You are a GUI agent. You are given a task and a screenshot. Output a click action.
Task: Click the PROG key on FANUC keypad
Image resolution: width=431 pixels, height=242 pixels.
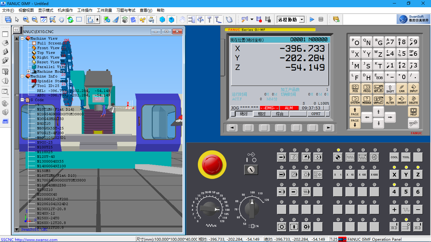tap(367, 88)
